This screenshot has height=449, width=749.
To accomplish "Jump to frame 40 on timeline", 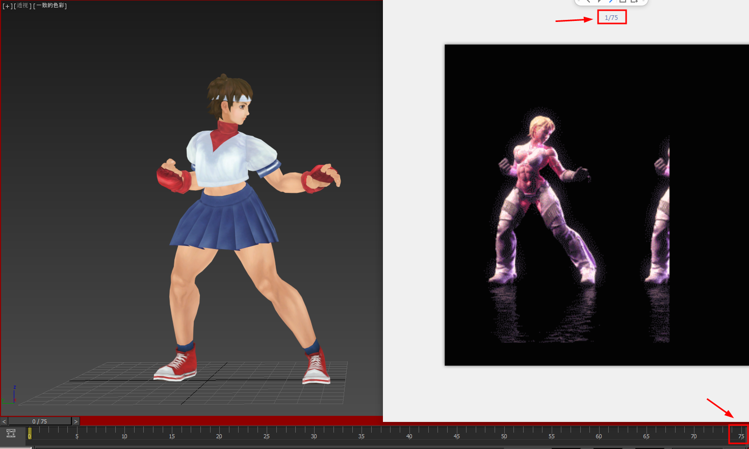I will coord(409,436).
